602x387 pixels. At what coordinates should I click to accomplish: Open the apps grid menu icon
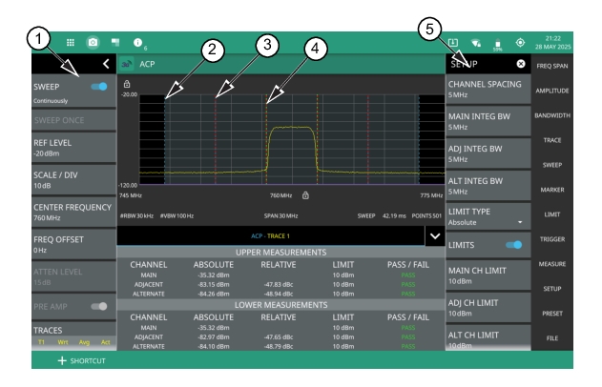(71, 44)
